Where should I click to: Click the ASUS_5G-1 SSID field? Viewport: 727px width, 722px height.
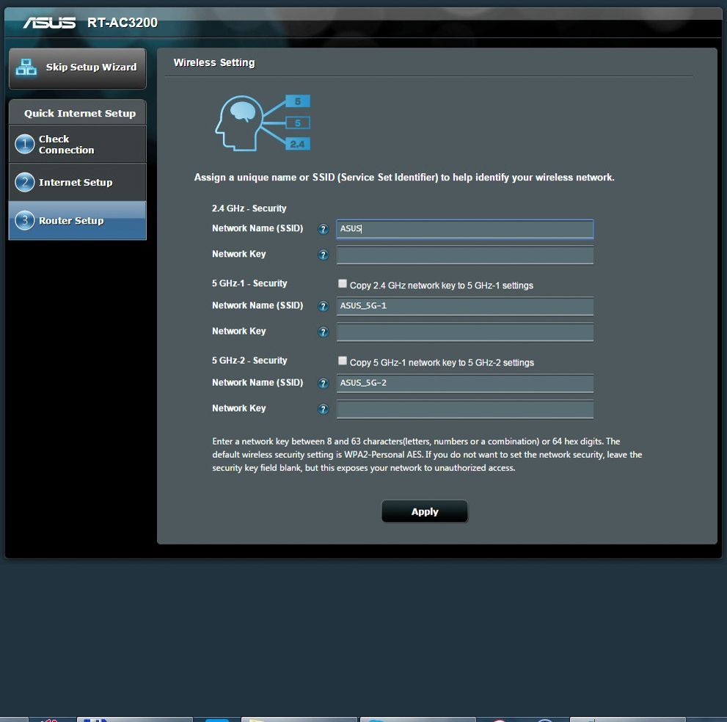click(464, 306)
